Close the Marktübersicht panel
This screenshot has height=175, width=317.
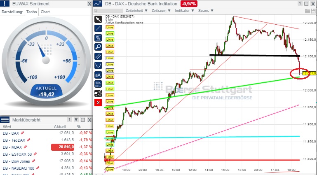[x=89, y=120]
